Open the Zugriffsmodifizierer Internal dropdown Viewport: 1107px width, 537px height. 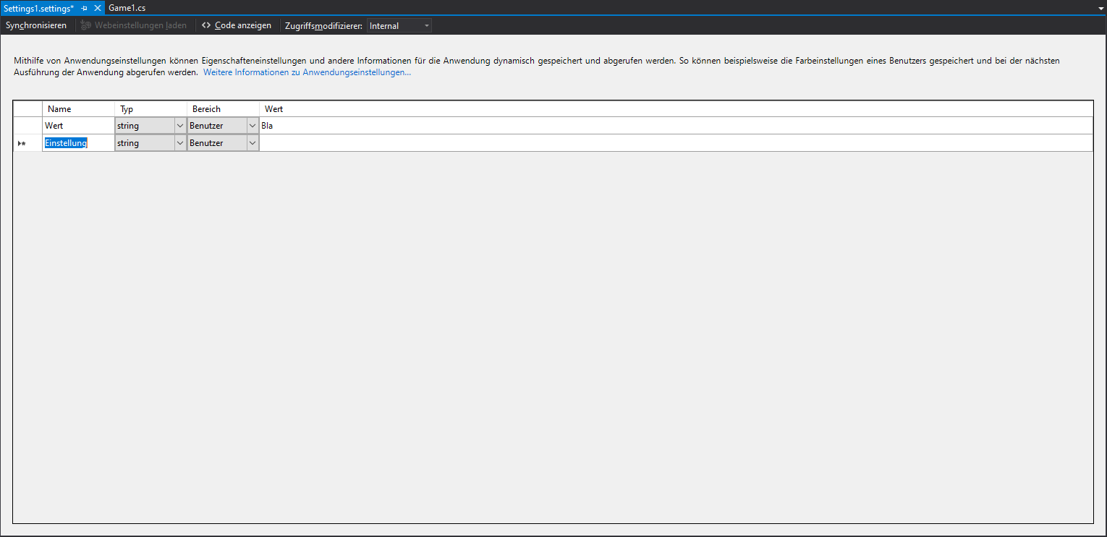pyautogui.click(x=426, y=26)
